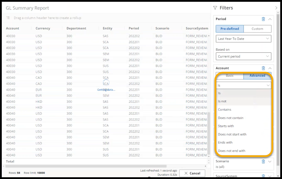Remove the Account filter using trash icon
The image size is (282, 179).
[263, 68]
